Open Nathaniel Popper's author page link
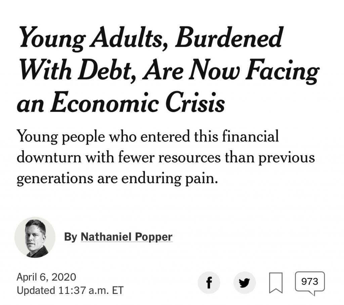Image resolution: width=344 pixels, height=305 pixels. [x=127, y=237]
